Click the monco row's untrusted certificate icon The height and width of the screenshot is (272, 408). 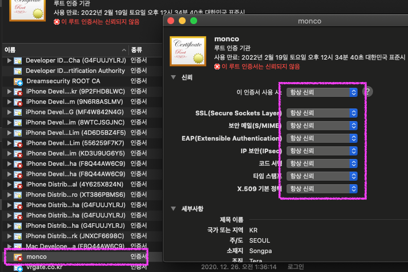click(18, 257)
